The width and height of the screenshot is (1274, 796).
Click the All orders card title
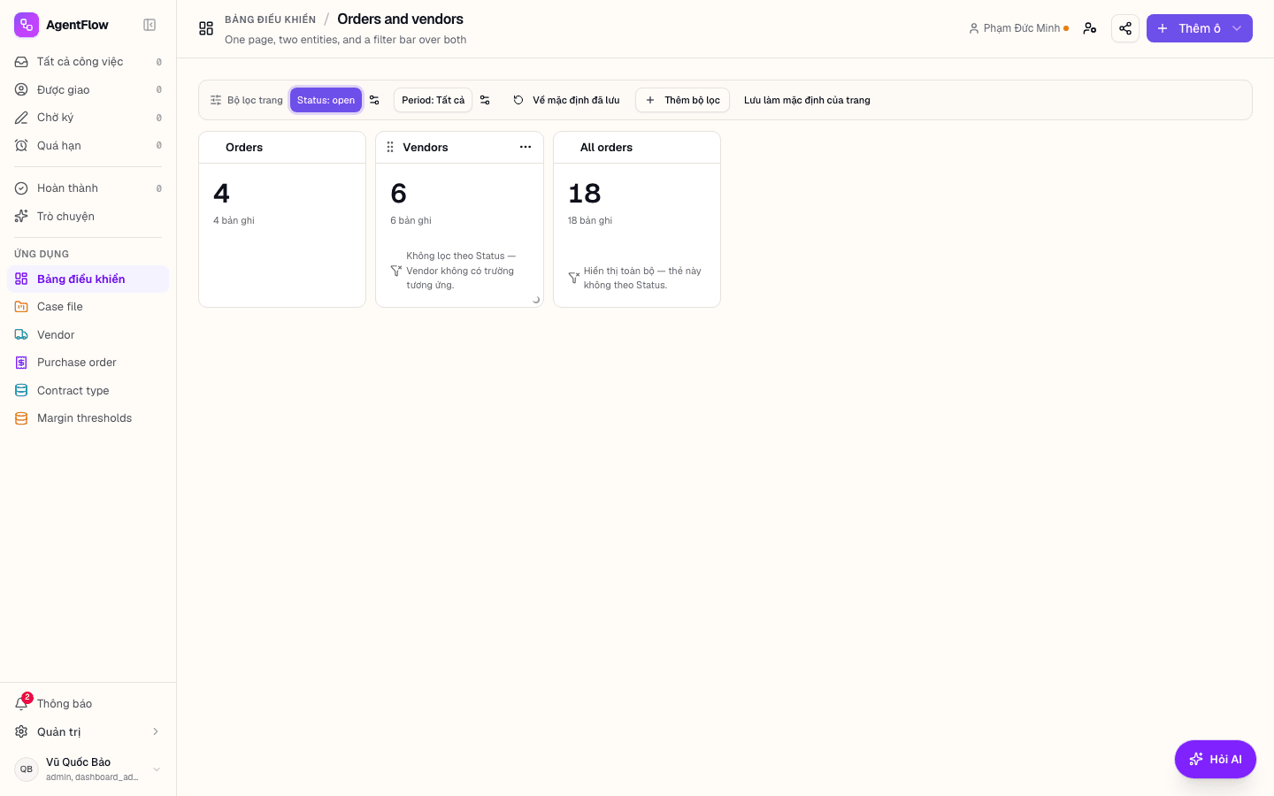[x=606, y=148]
